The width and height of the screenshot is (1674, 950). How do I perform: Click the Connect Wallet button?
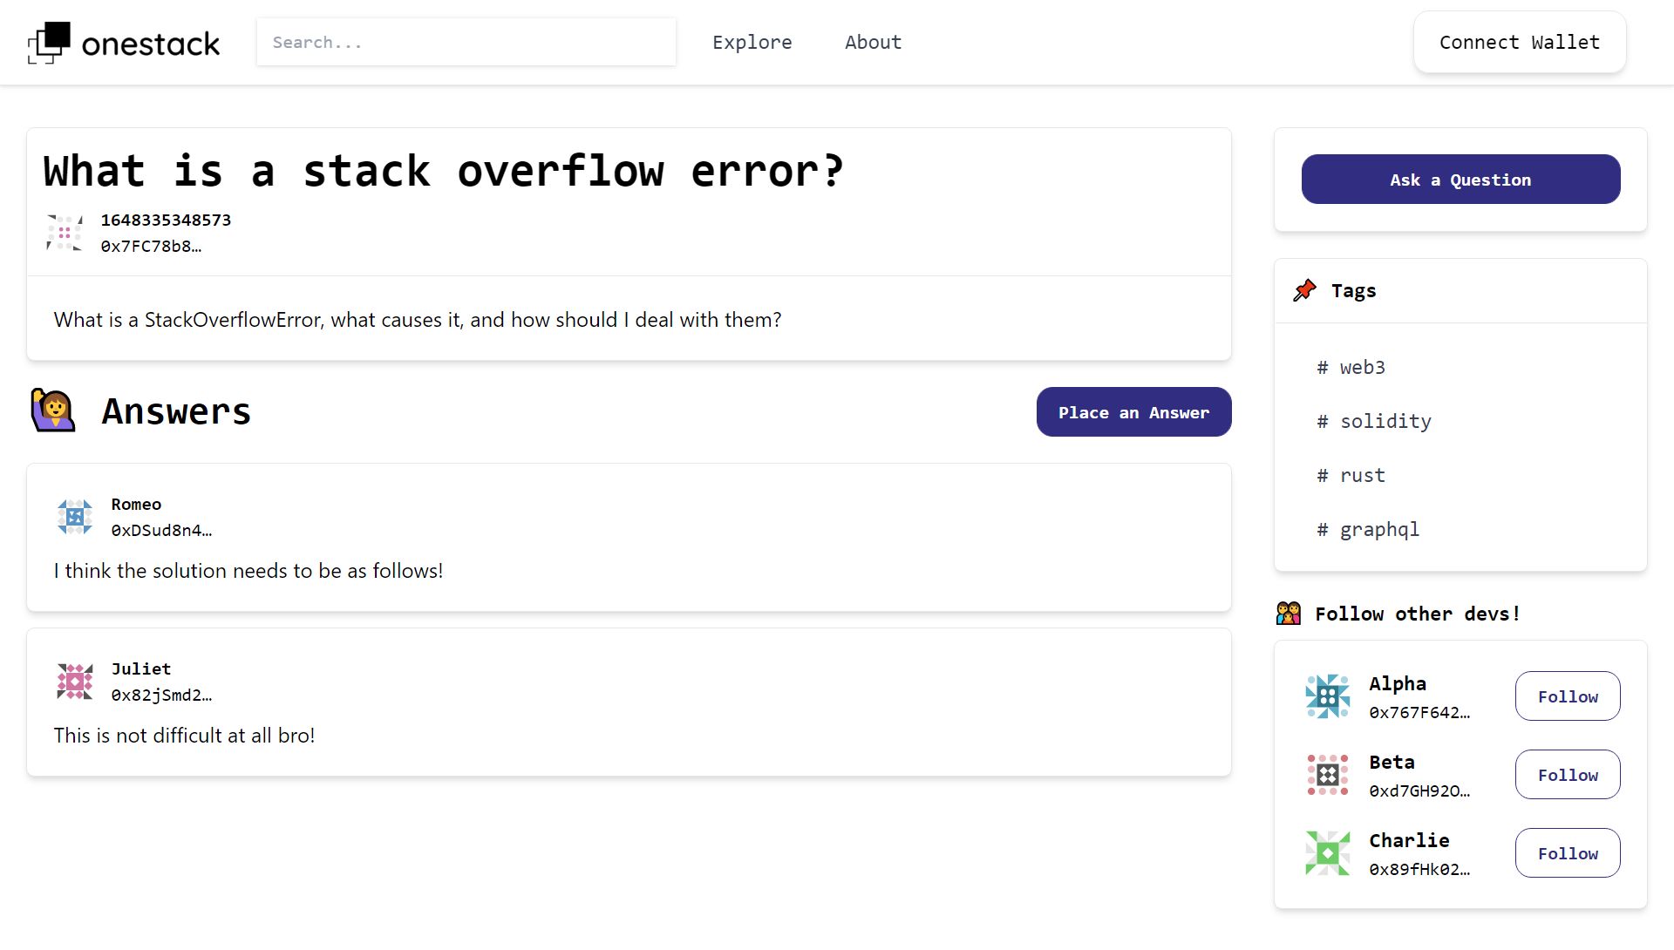pyautogui.click(x=1520, y=43)
